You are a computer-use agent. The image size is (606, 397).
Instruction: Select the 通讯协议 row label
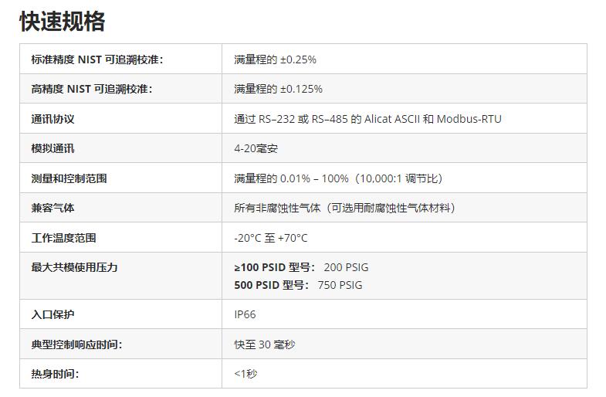(52, 119)
